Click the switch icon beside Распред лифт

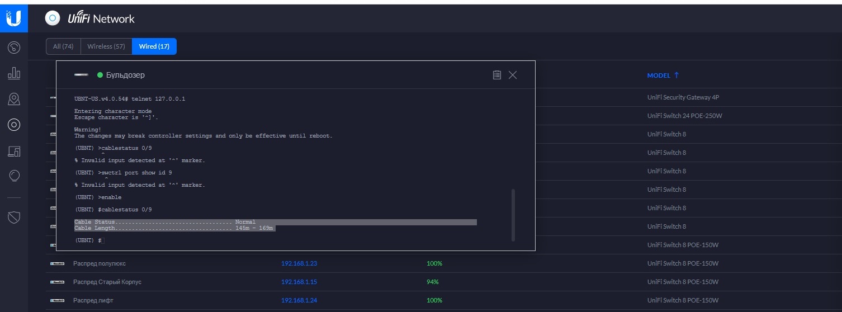click(57, 300)
